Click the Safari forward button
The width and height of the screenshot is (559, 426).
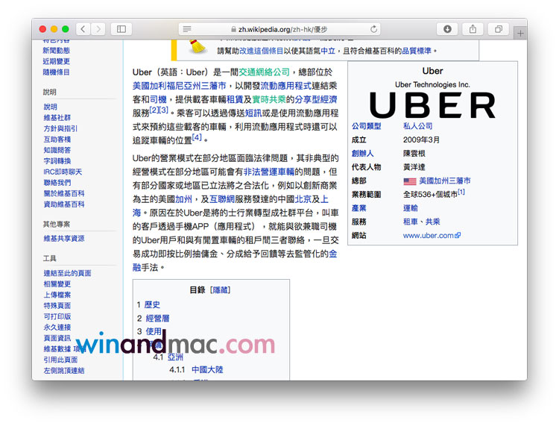(x=98, y=29)
